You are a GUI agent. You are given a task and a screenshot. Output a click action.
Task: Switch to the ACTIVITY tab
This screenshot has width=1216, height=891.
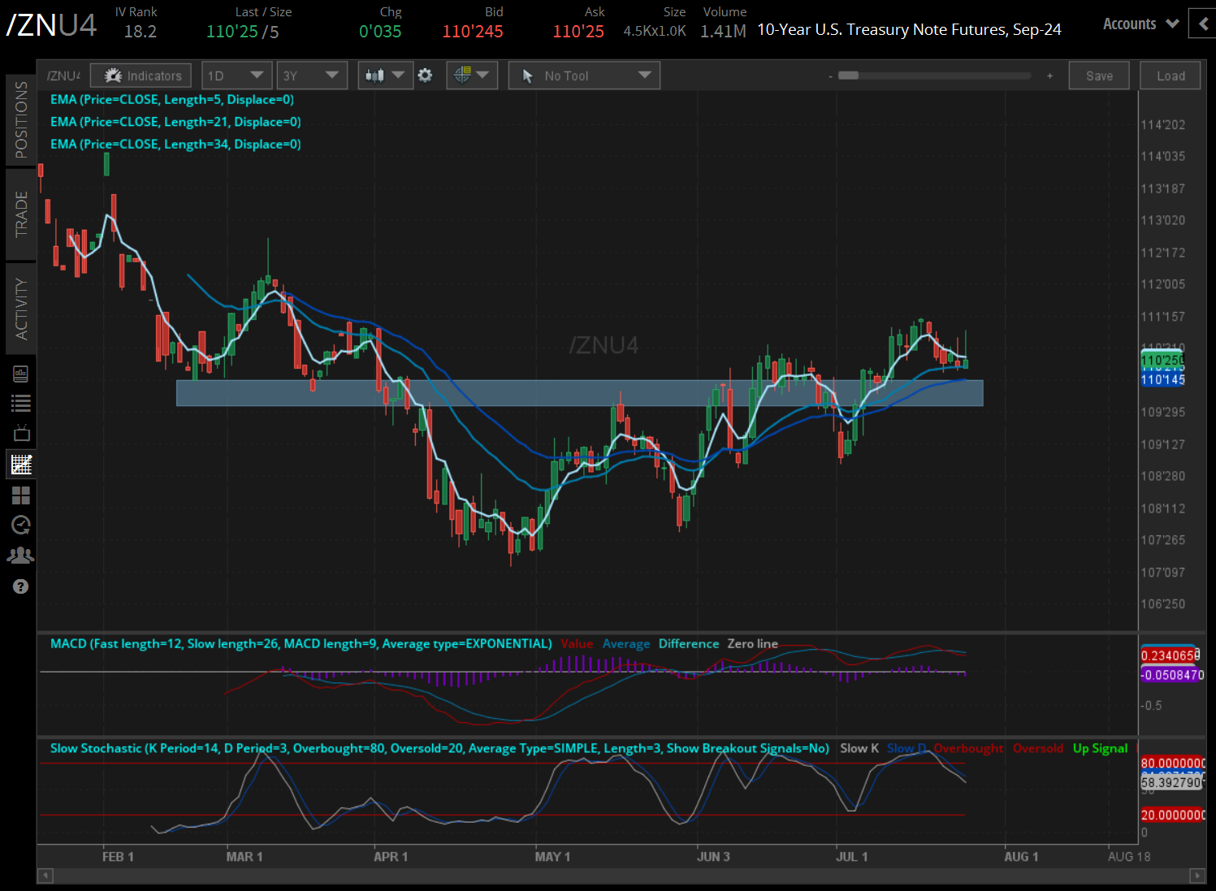point(20,307)
